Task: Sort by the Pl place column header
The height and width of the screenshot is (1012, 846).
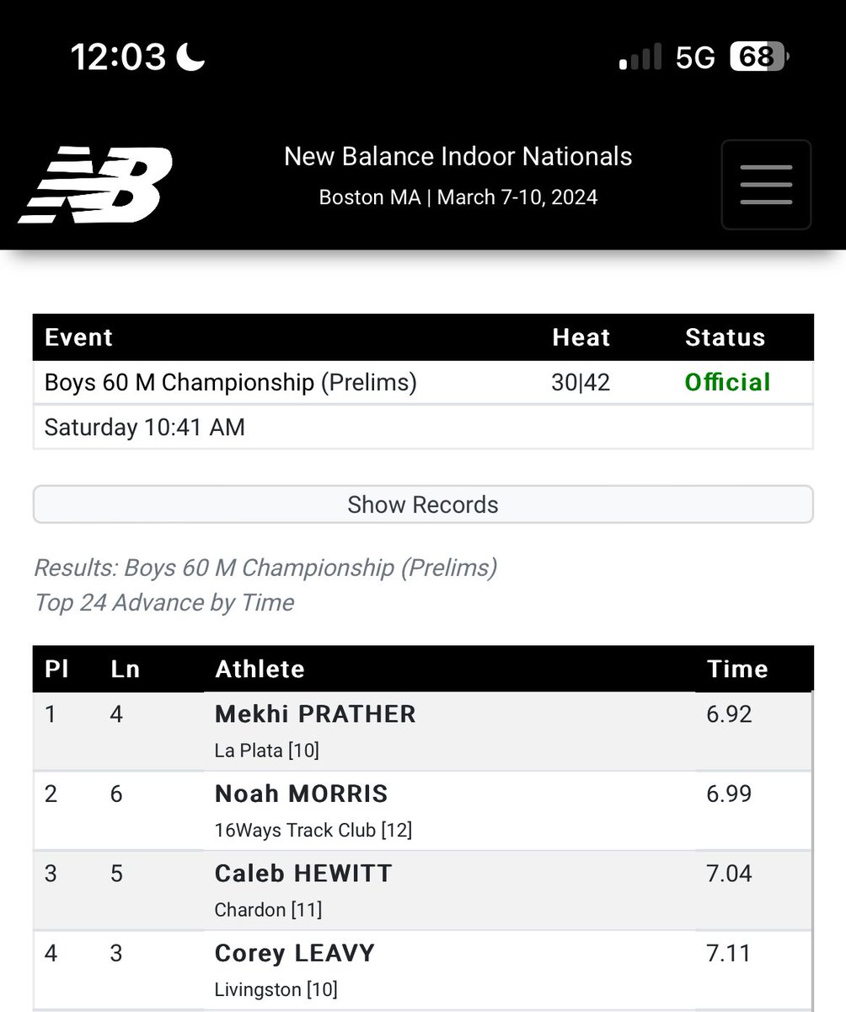Action: pyautogui.click(x=55, y=669)
